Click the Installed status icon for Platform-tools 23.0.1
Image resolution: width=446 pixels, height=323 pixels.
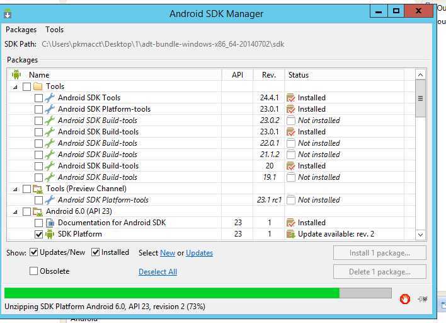coord(291,109)
